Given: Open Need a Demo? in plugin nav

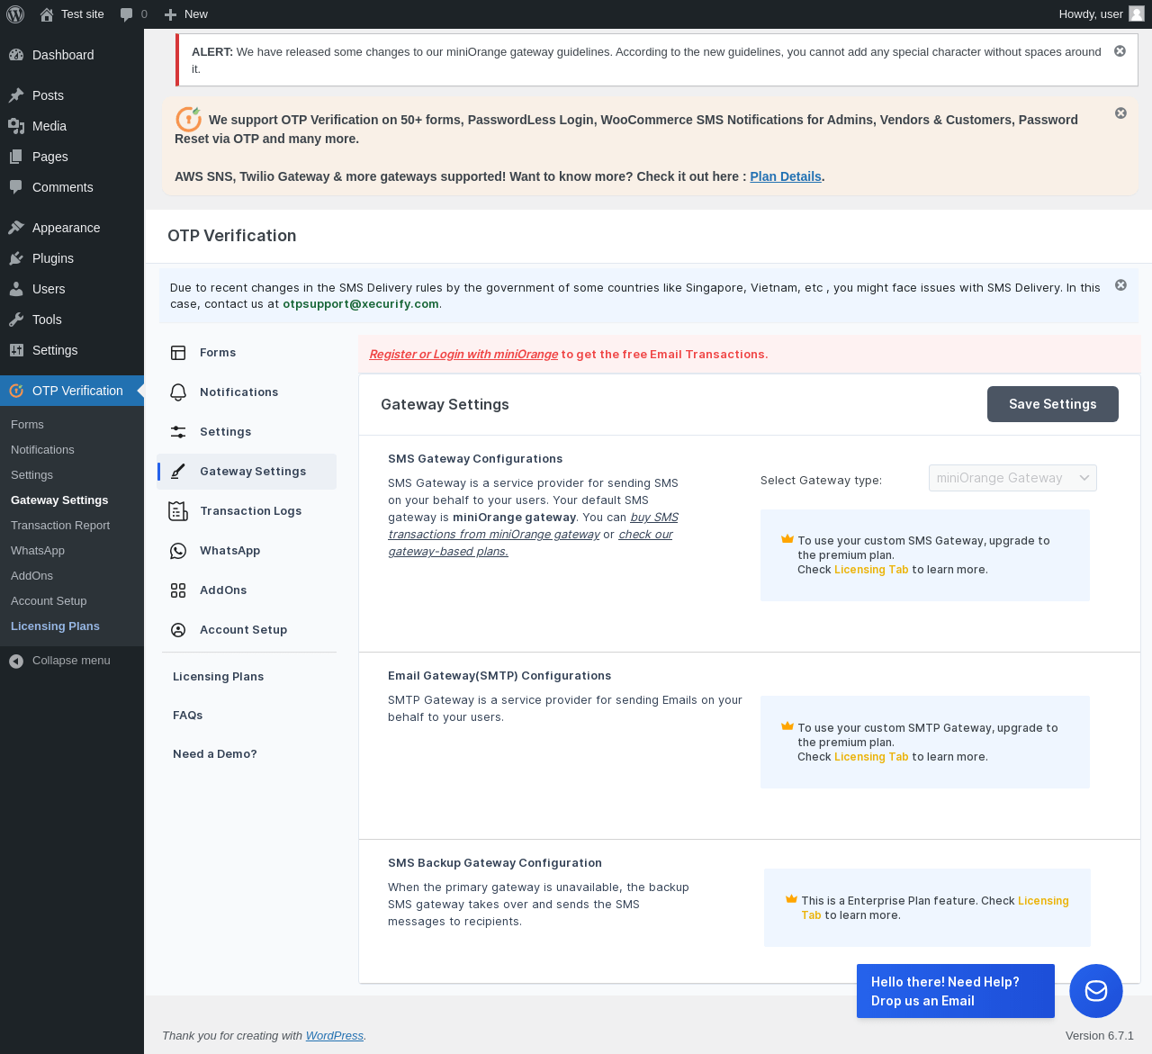Looking at the screenshot, I should coord(215,754).
